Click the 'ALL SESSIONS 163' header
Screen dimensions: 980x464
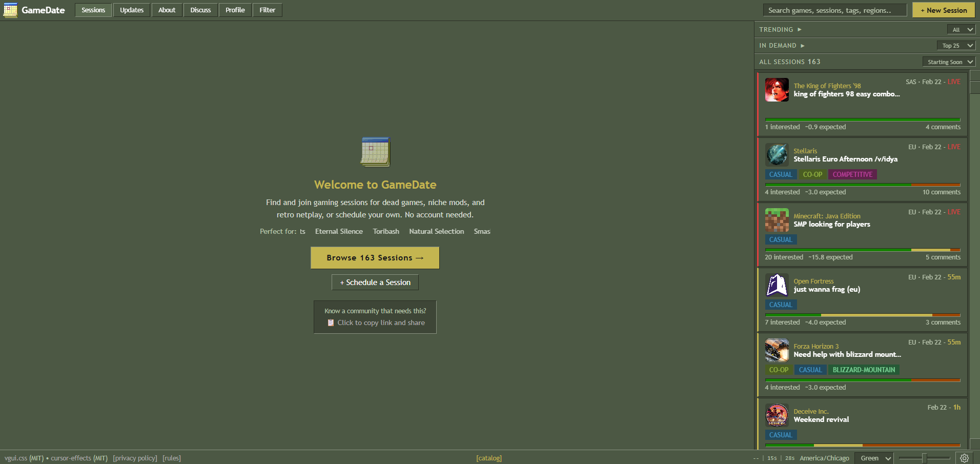pyautogui.click(x=790, y=62)
